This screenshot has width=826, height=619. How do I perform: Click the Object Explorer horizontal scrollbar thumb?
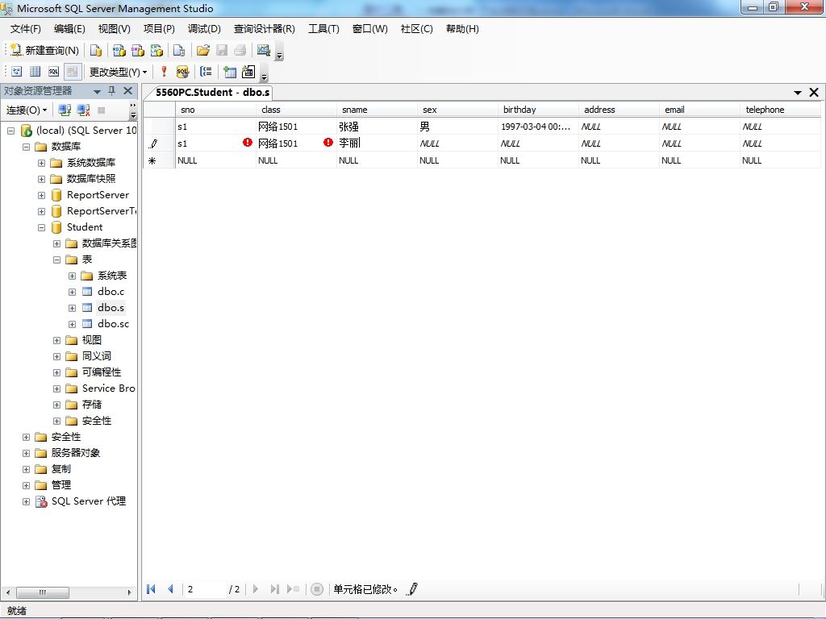point(43,592)
